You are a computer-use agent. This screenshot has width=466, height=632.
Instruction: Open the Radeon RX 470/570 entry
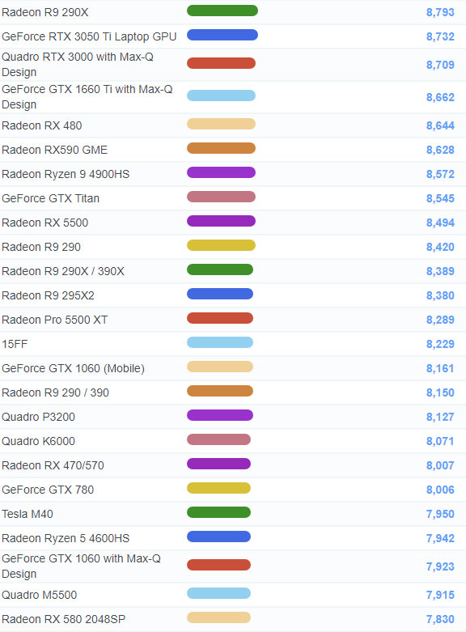[53, 465]
